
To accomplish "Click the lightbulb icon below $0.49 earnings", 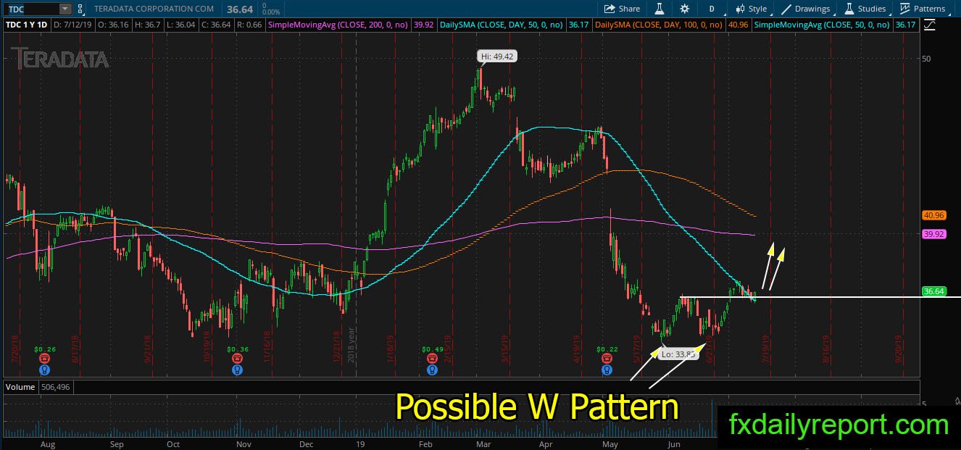I will click(432, 370).
